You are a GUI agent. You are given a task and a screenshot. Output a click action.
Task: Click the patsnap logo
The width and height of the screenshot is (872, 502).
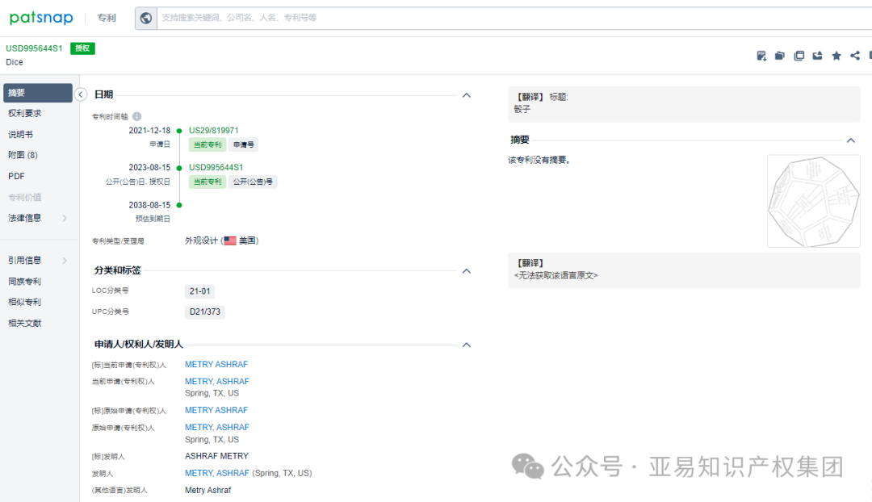[41, 17]
